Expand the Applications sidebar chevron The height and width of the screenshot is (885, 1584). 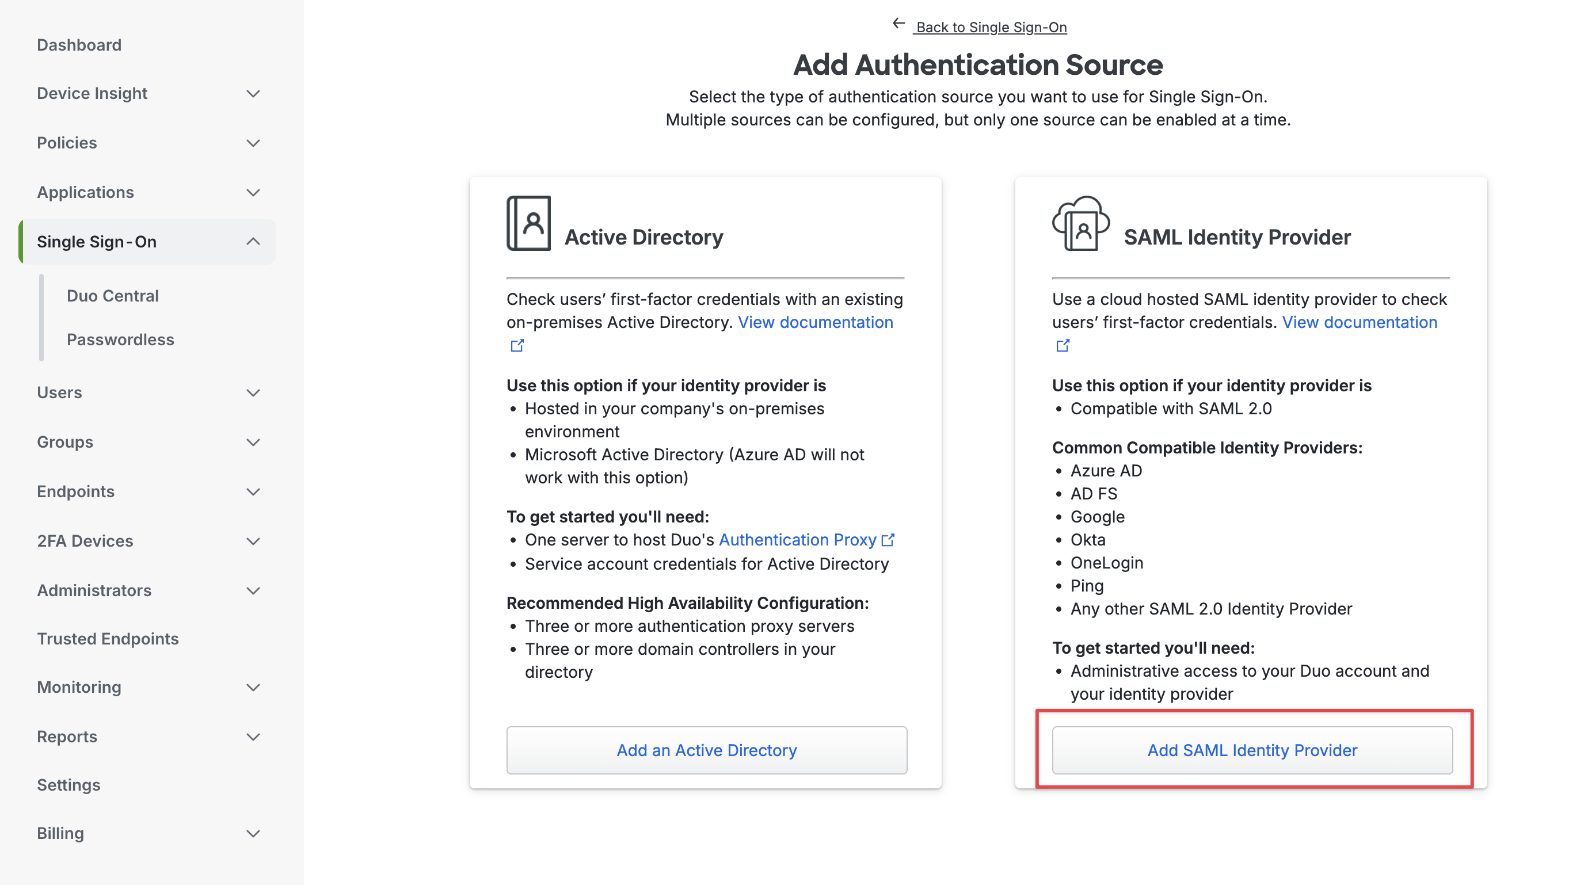(x=253, y=193)
